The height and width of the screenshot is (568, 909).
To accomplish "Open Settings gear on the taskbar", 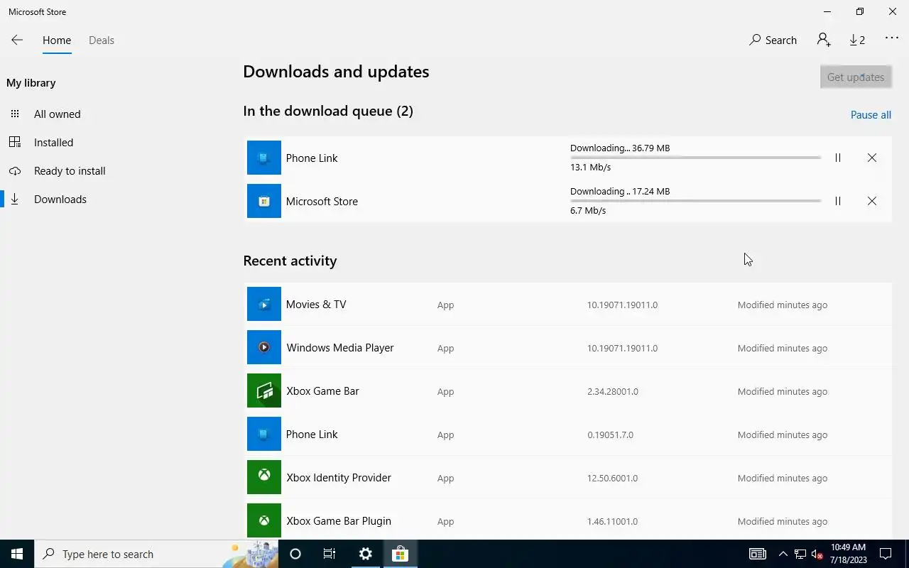I will point(365,554).
